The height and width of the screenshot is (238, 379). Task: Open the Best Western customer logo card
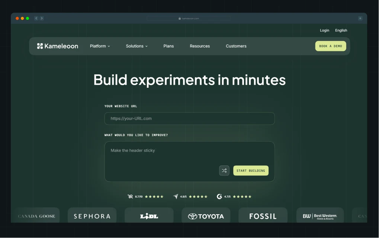[x=320, y=216]
